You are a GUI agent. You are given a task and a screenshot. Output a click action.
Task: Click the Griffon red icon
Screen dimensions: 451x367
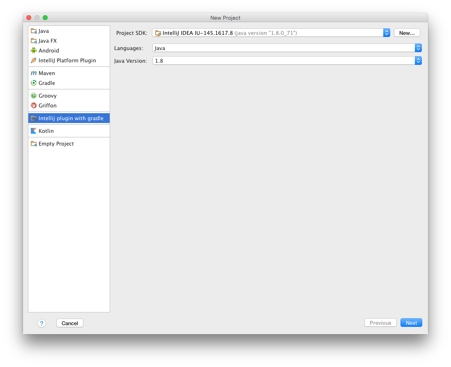34,105
